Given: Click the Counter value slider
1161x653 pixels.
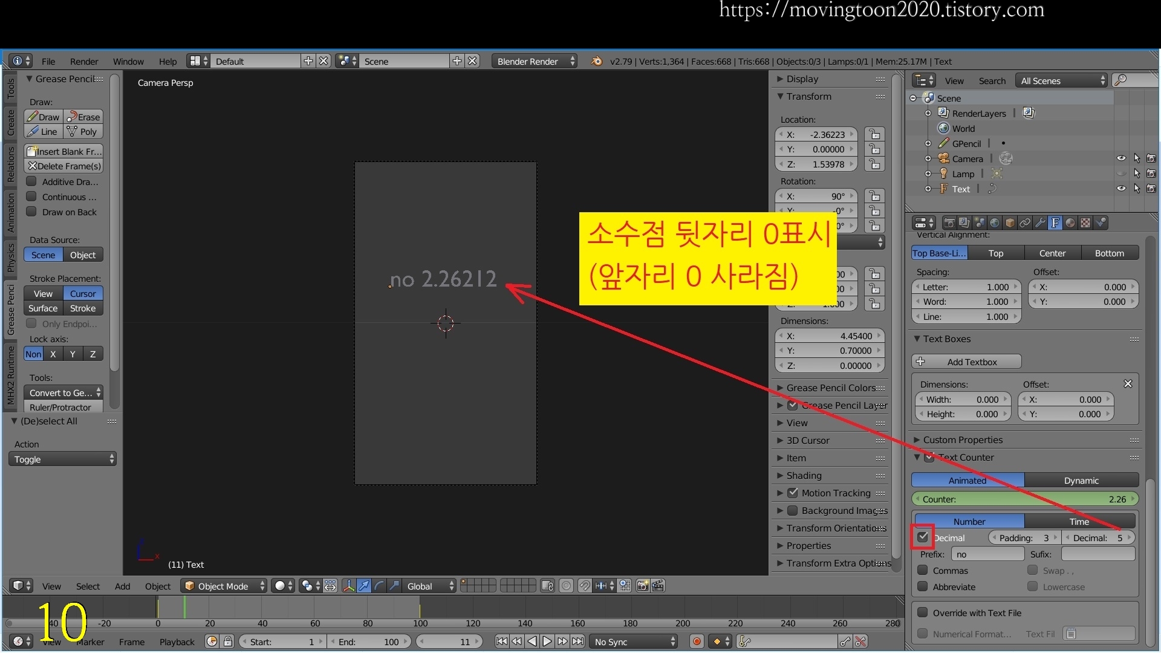Looking at the screenshot, I should point(1025,499).
